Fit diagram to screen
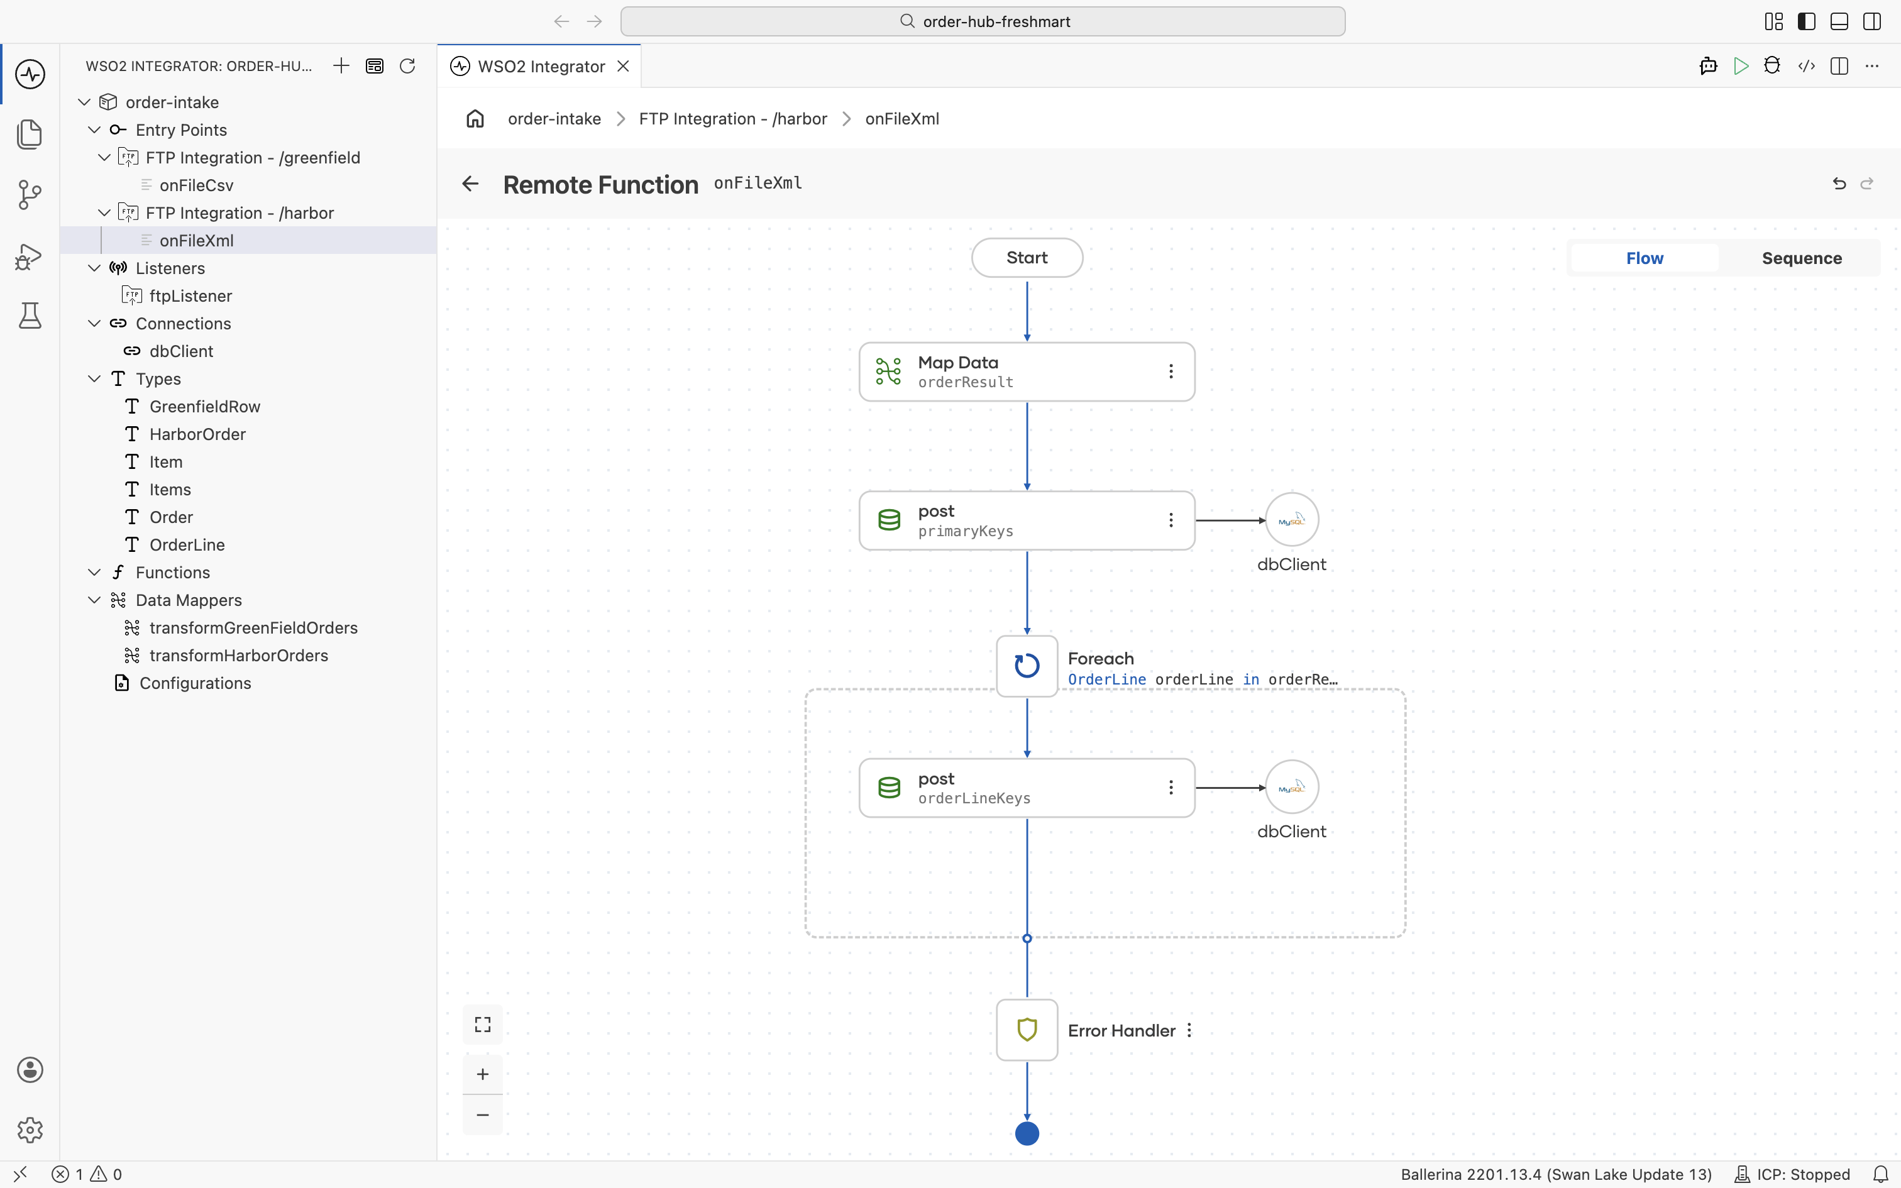The height and width of the screenshot is (1188, 1901). (x=482, y=1025)
